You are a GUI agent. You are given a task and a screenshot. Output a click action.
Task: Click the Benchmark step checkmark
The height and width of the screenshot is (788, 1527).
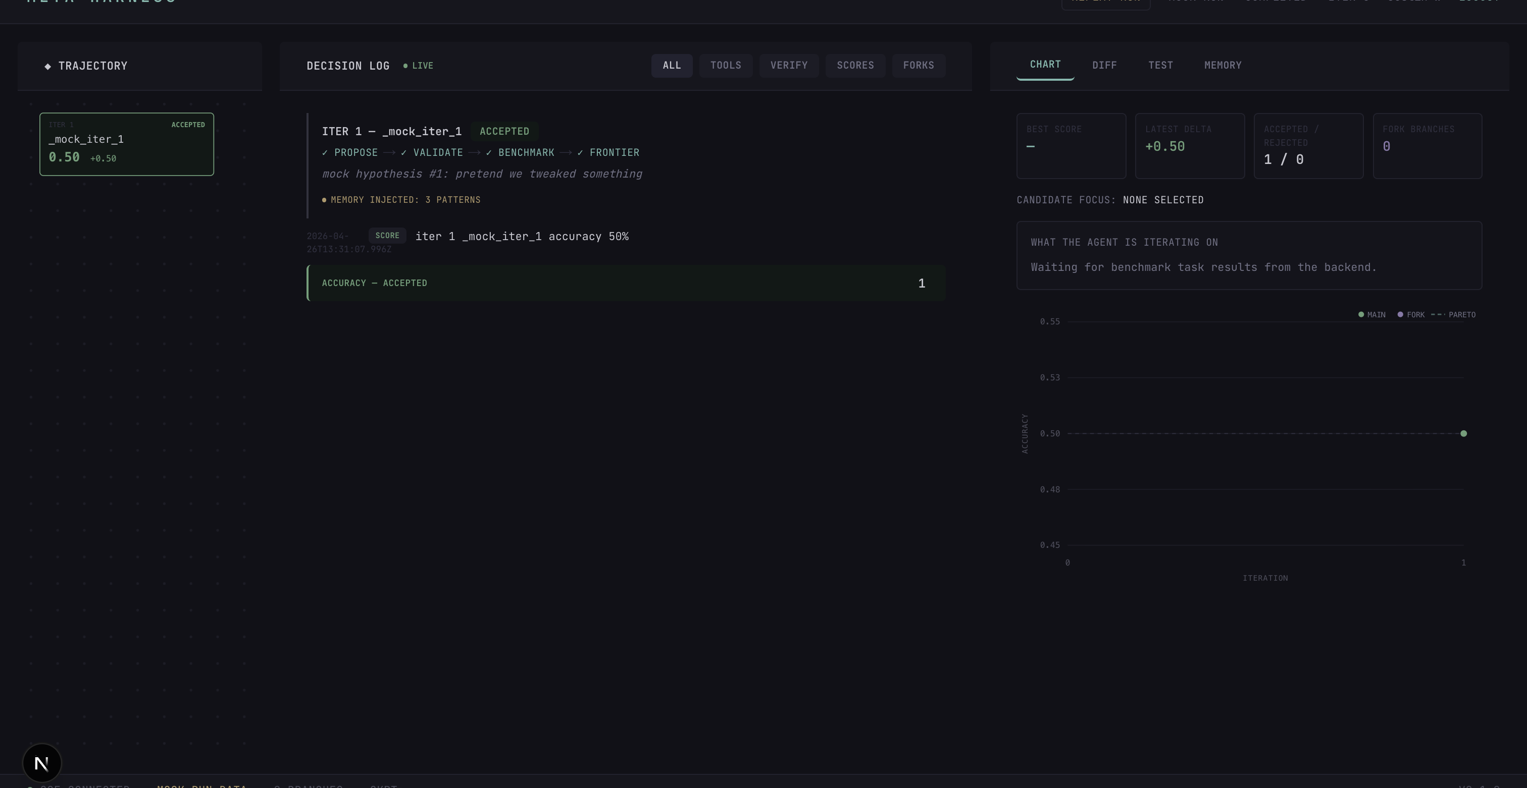[488, 153]
